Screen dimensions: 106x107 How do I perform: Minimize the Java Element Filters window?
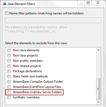coord(81,3)
